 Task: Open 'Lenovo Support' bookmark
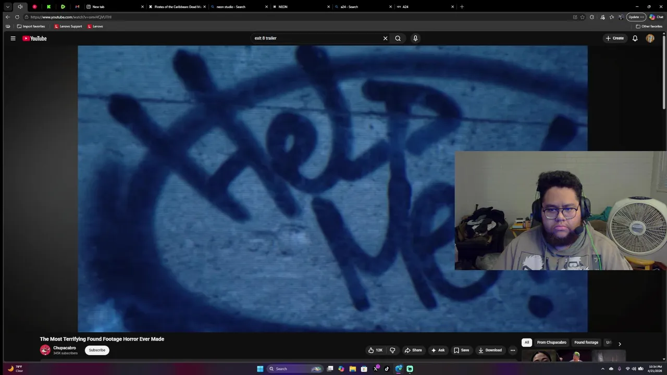point(68,26)
